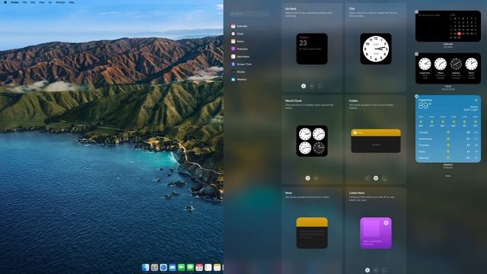Select Podcasts in the widget sidebar

(240, 49)
